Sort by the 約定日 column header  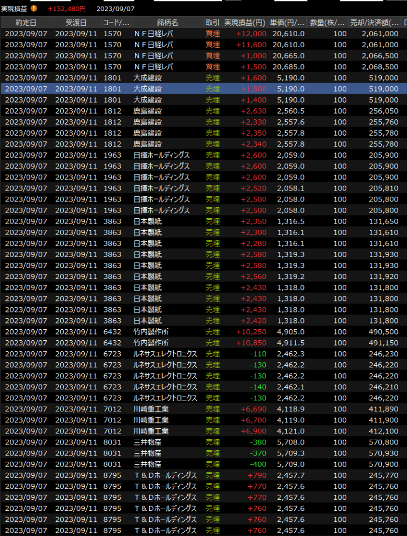26,23
